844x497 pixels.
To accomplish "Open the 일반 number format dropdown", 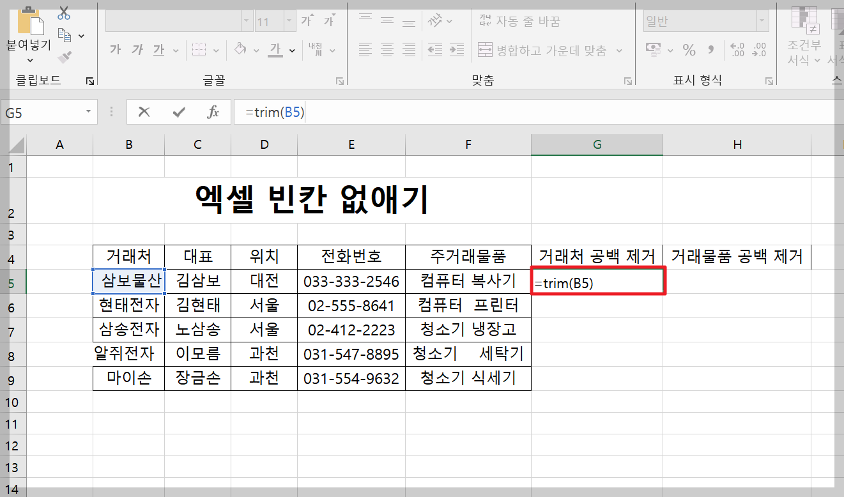I will tap(762, 20).
